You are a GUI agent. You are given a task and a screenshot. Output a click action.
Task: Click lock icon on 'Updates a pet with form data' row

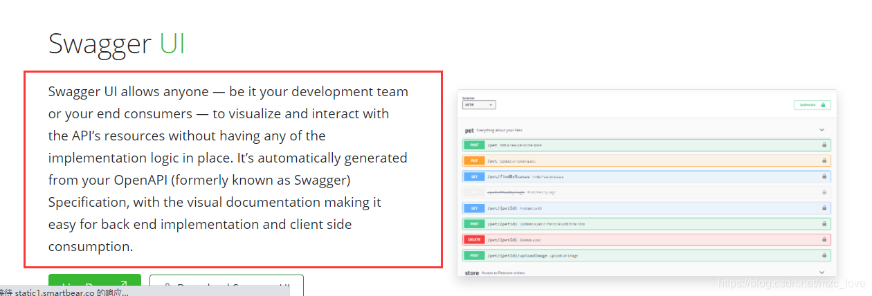point(824,223)
